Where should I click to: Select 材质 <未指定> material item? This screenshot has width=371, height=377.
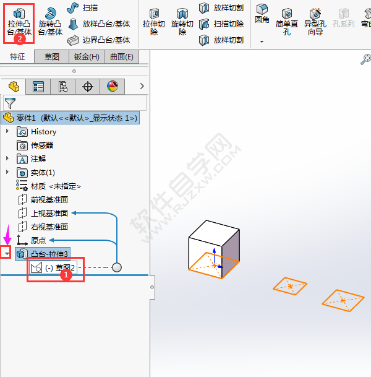coord(48,186)
